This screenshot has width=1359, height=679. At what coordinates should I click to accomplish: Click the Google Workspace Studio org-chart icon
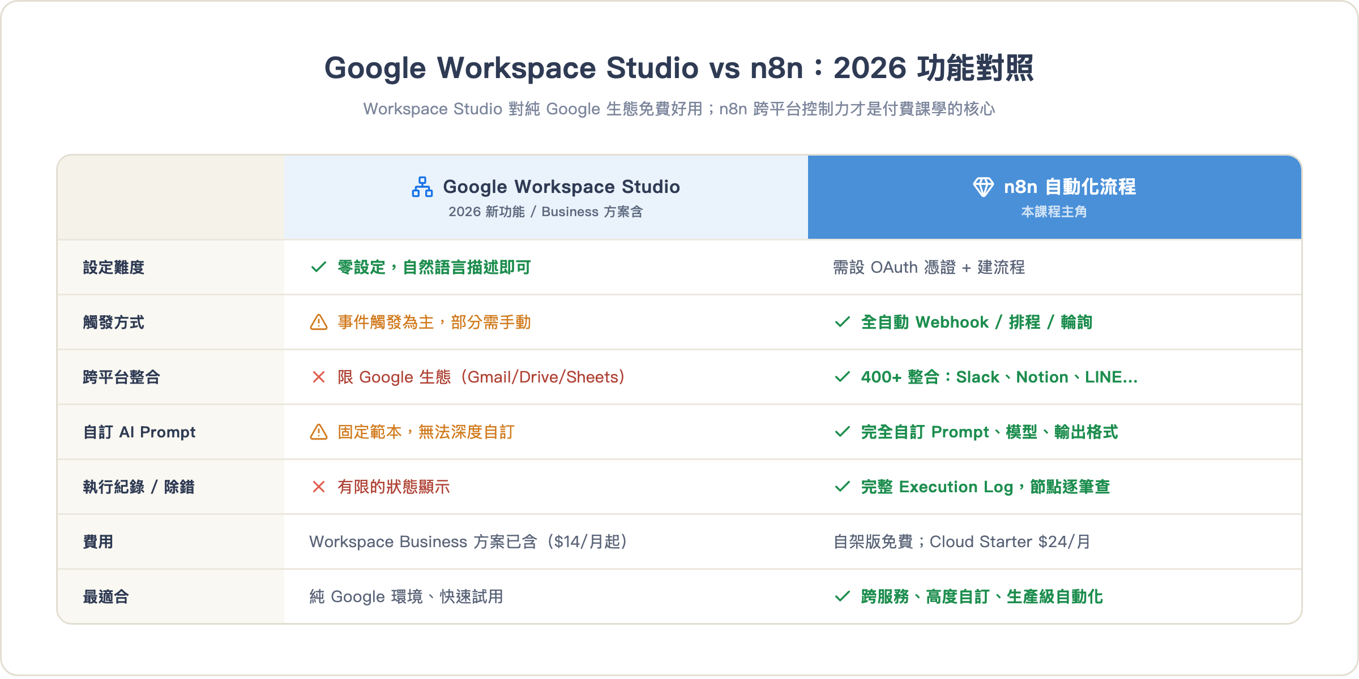pos(422,187)
